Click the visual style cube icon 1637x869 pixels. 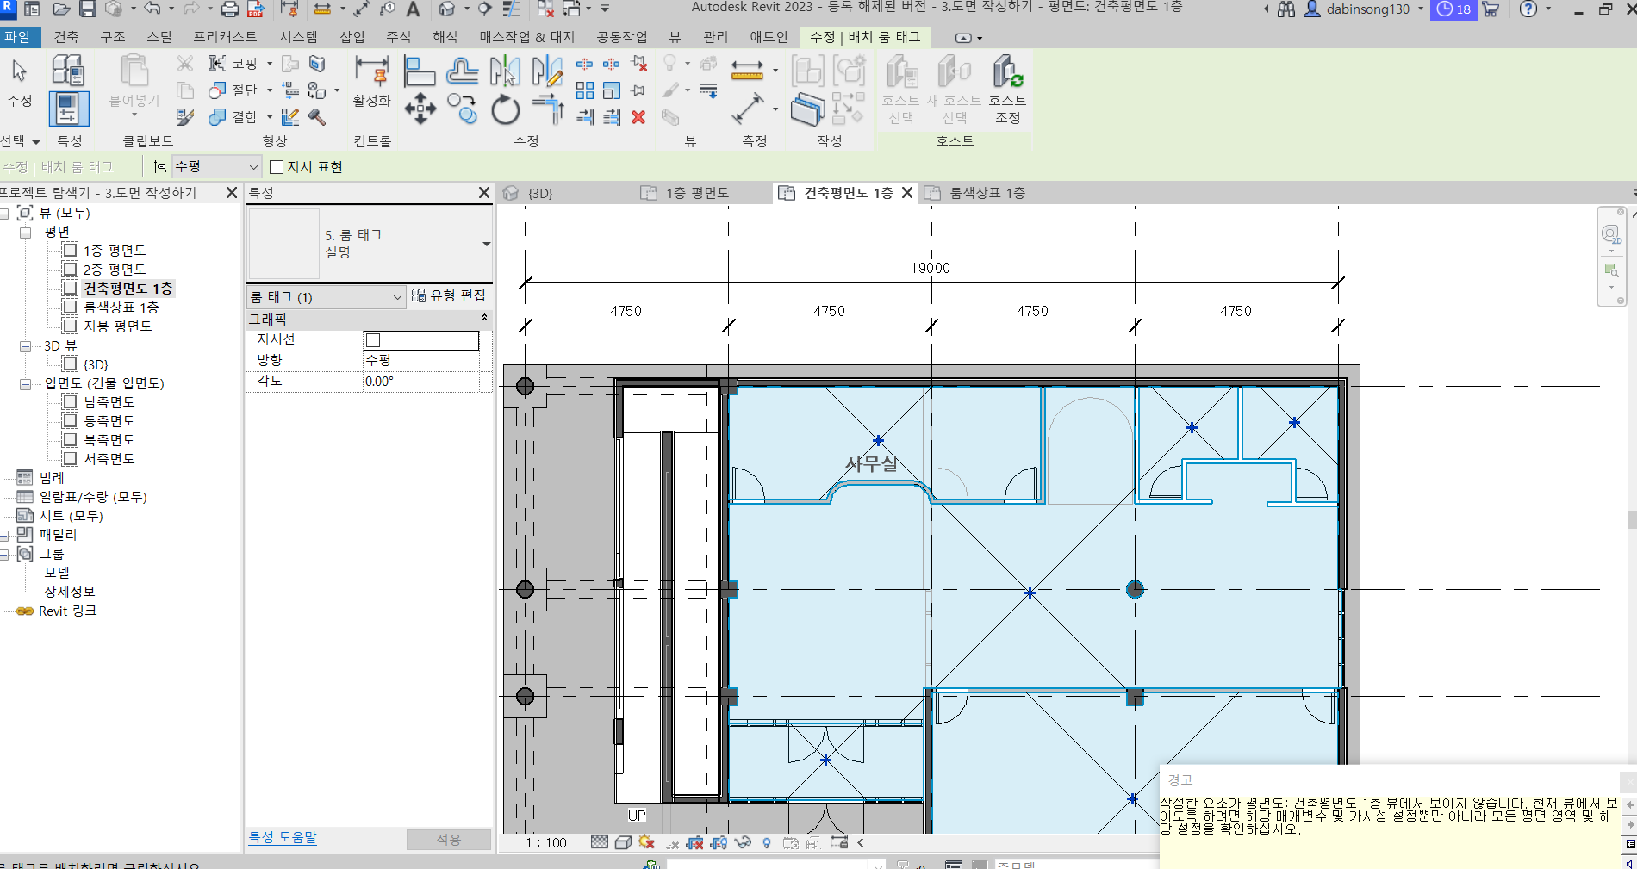pyautogui.click(x=623, y=842)
